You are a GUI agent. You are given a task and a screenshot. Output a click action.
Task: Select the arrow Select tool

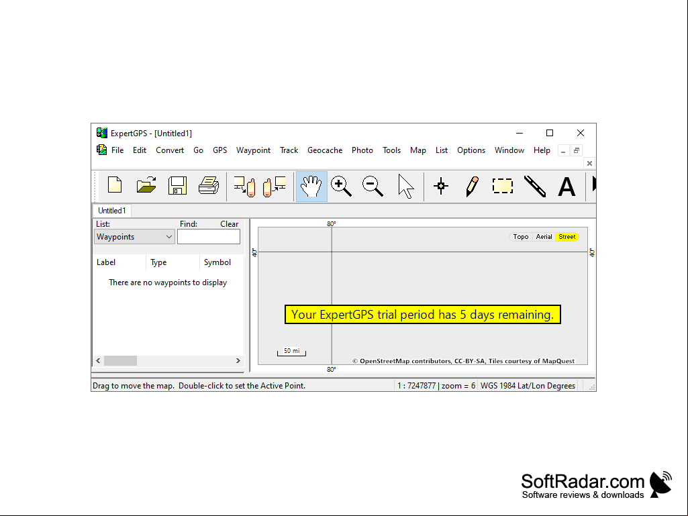405,187
